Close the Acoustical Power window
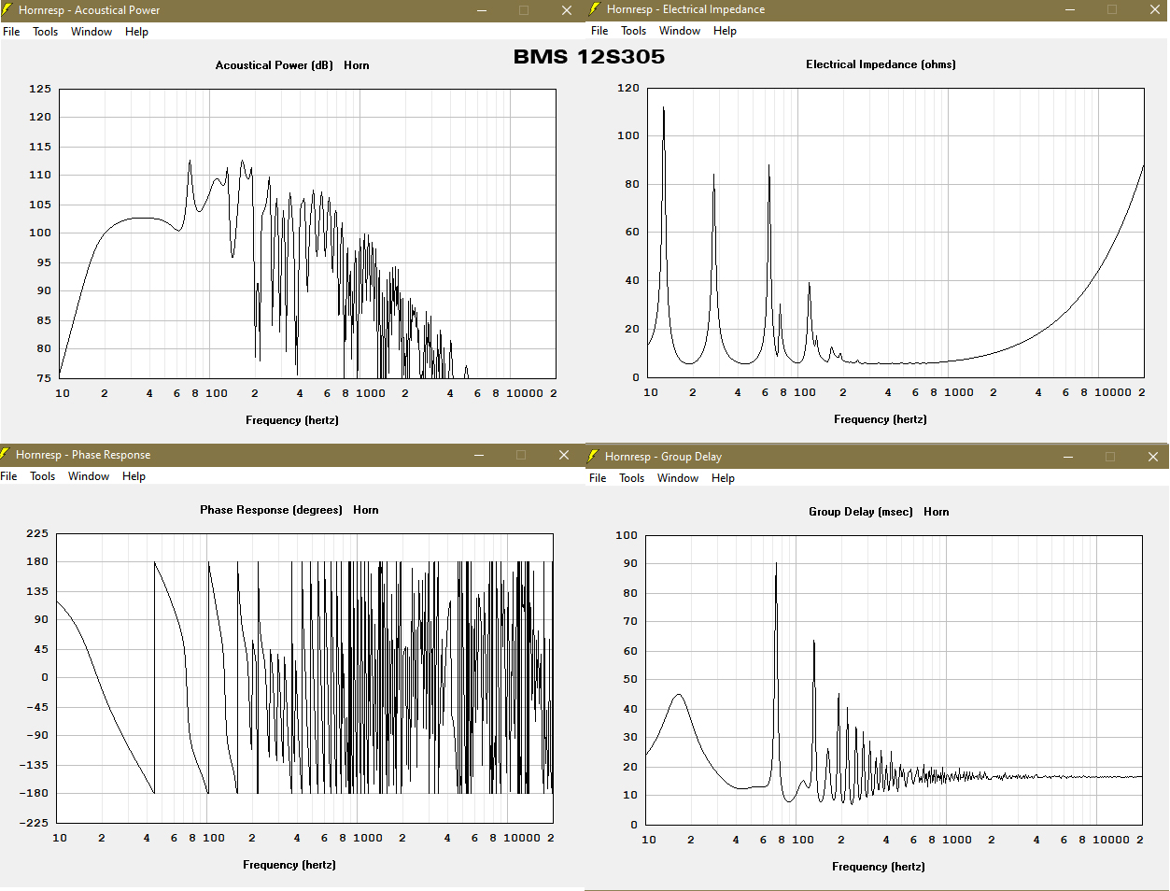 tap(567, 10)
